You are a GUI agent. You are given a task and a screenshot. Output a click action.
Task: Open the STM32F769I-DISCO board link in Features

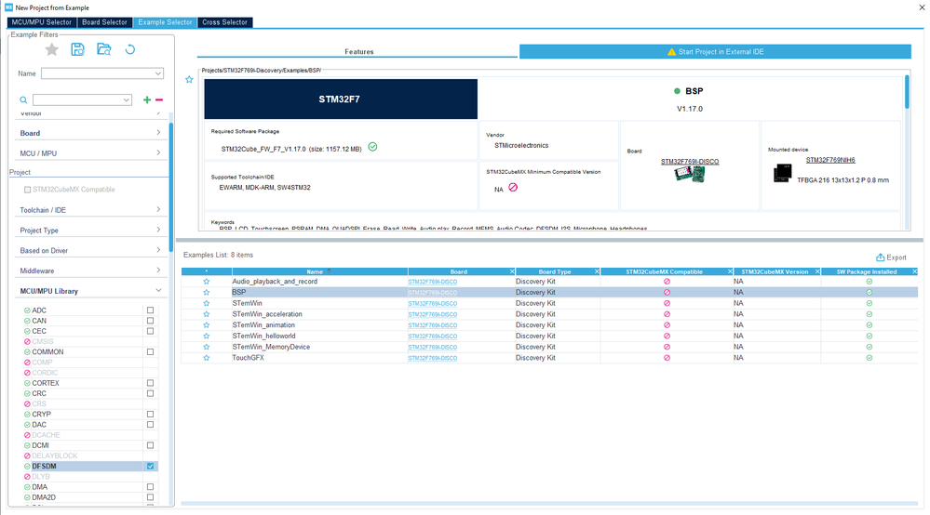[690, 162]
